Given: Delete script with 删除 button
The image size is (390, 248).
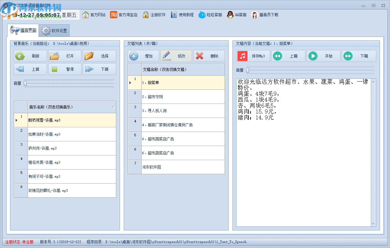Looking at the screenshot, I should pyautogui.click(x=209, y=56).
